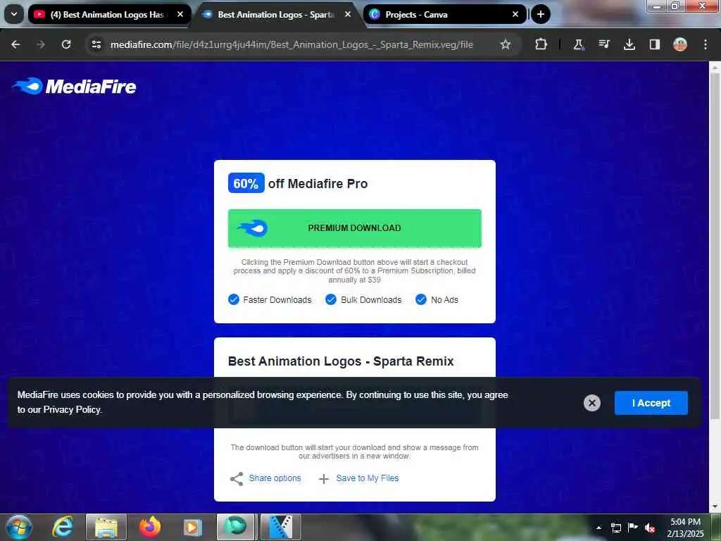Open the Windows Start menu
The height and width of the screenshot is (541, 721).
(x=19, y=527)
